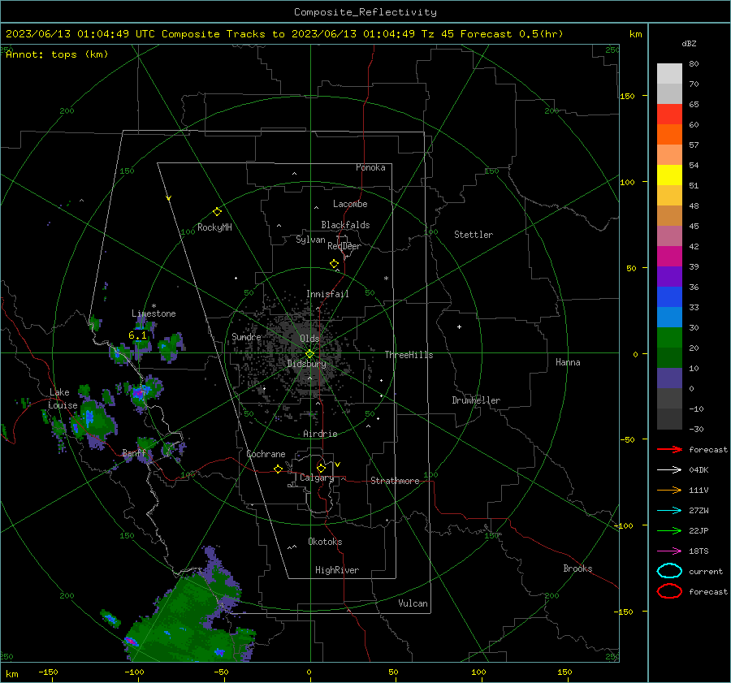This screenshot has width=731, height=683.
Task: Click the 6.1 storm top annotation
Action: pyautogui.click(x=137, y=335)
